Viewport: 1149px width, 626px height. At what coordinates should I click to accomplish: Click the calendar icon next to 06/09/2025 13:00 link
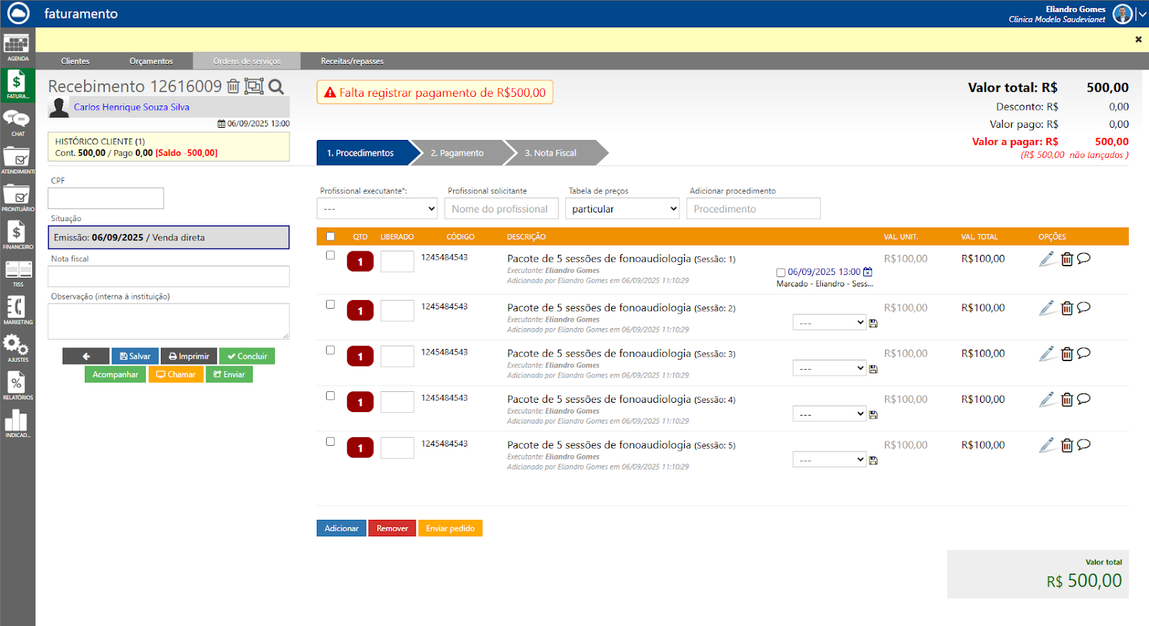[867, 272]
